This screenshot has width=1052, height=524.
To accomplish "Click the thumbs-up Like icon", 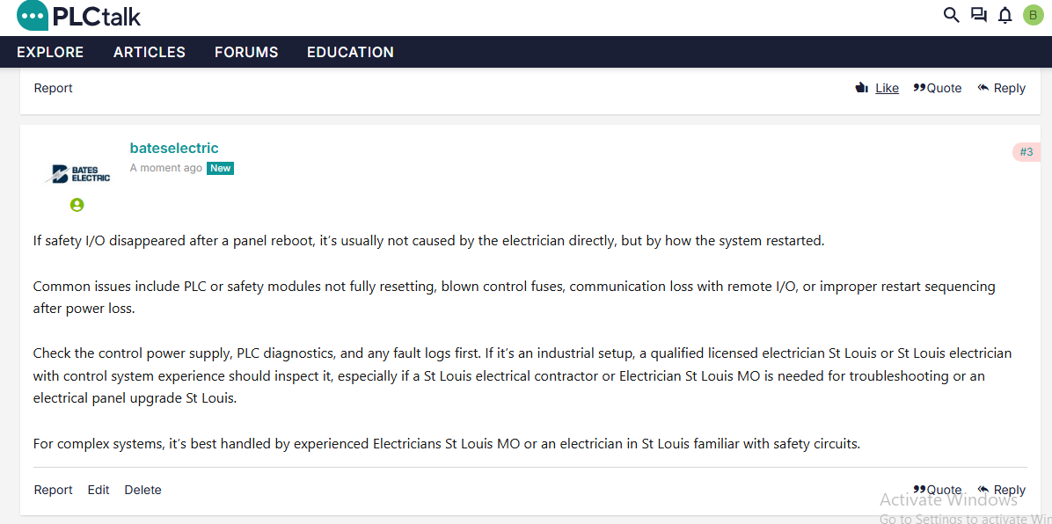I will pos(862,88).
